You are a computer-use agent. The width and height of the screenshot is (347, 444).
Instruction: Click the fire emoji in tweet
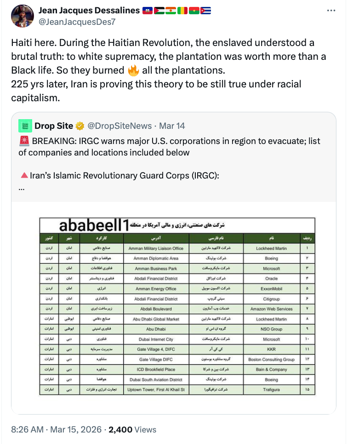[133, 70]
